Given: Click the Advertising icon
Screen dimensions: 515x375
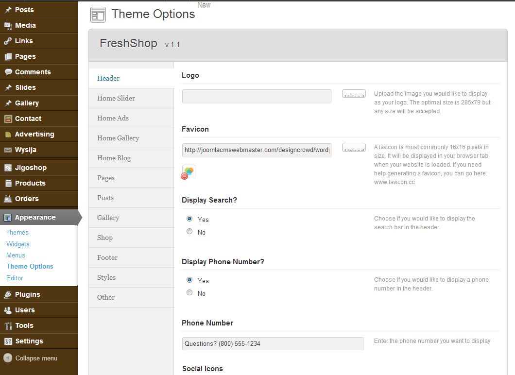Looking at the screenshot, I should [x=8, y=134].
